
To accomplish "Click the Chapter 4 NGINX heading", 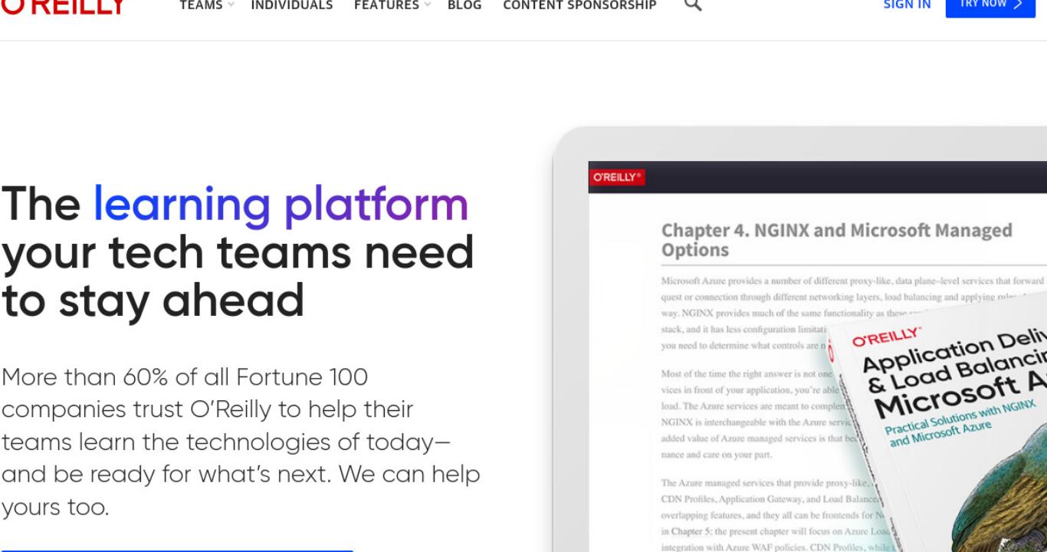I will coord(836,240).
